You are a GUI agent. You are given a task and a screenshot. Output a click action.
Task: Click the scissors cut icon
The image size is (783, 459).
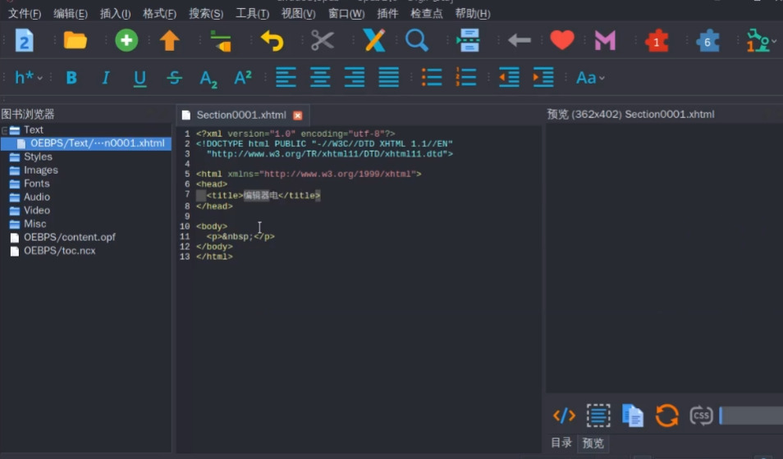tap(323, 40)
